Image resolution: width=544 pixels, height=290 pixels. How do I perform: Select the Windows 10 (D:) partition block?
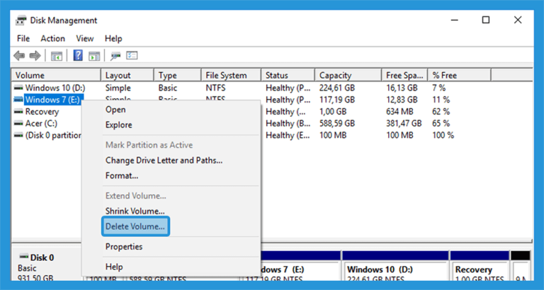point(395,266)
